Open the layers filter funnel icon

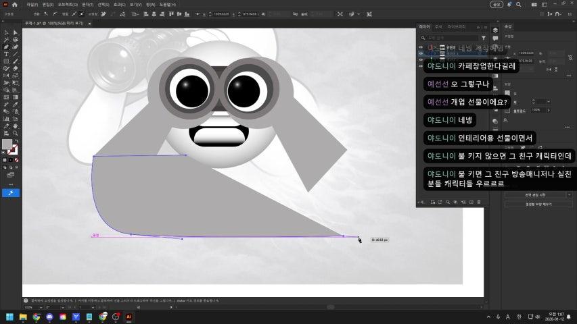[x=483, y=38]
